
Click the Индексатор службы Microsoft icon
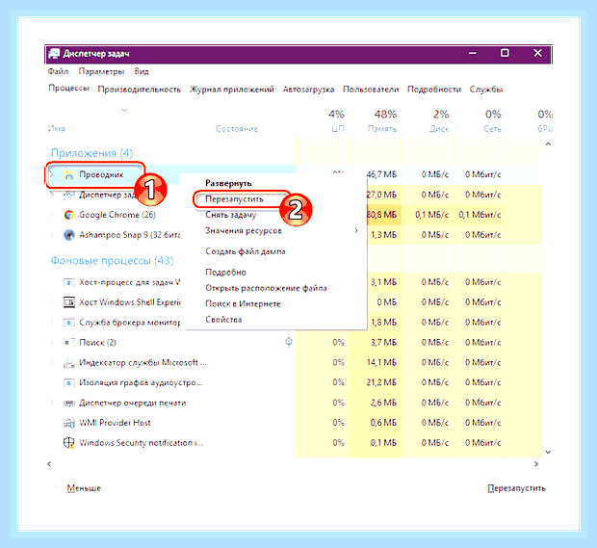pos(69,362)
